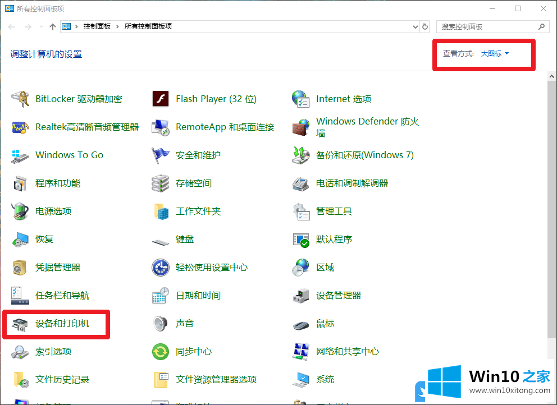Image resolution: width=557 pixels, height=405 pixels.
Task: Click the vertical scrollbar thumb
Action: click(x=551, y=209)
